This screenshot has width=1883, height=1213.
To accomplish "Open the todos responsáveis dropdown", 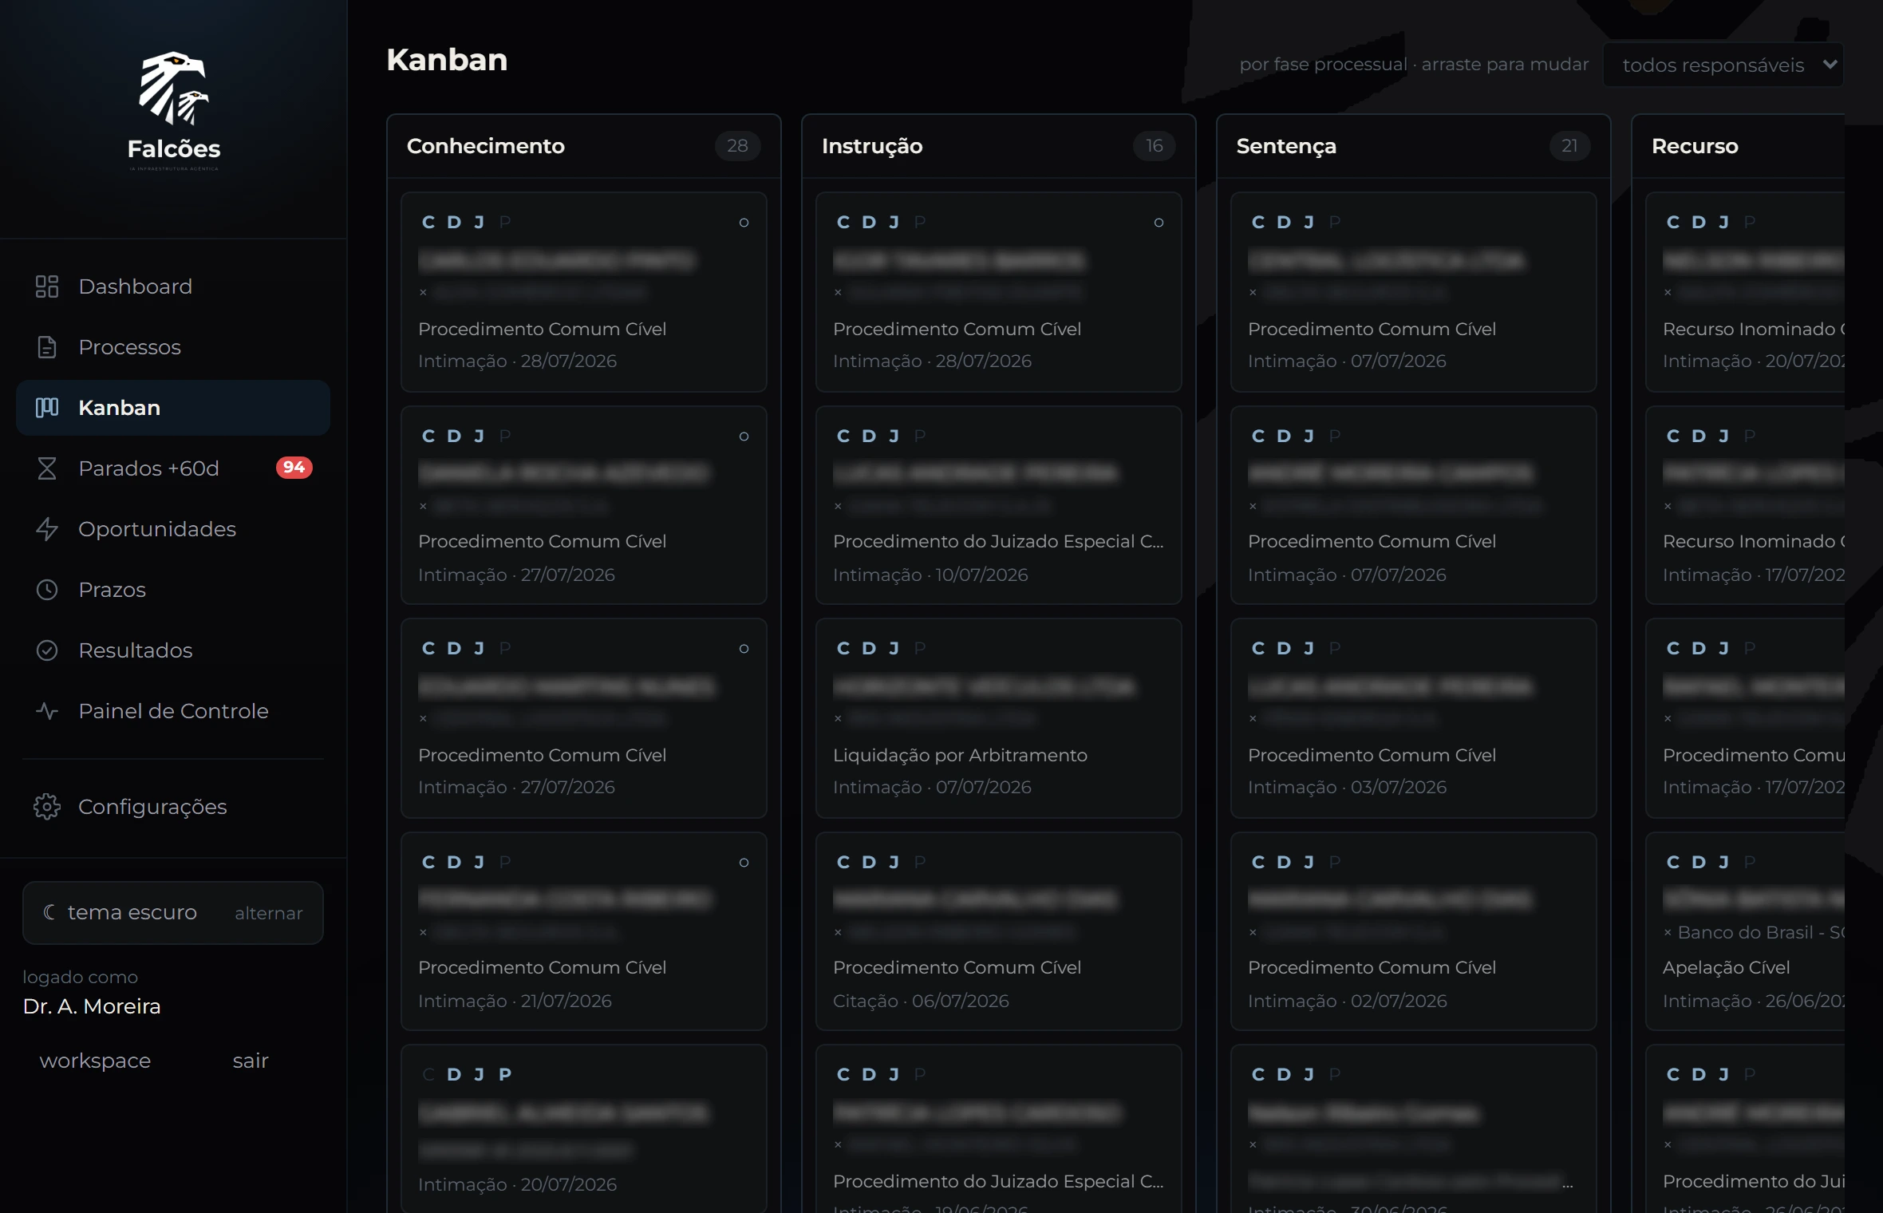I will (x=1723, y=65).
